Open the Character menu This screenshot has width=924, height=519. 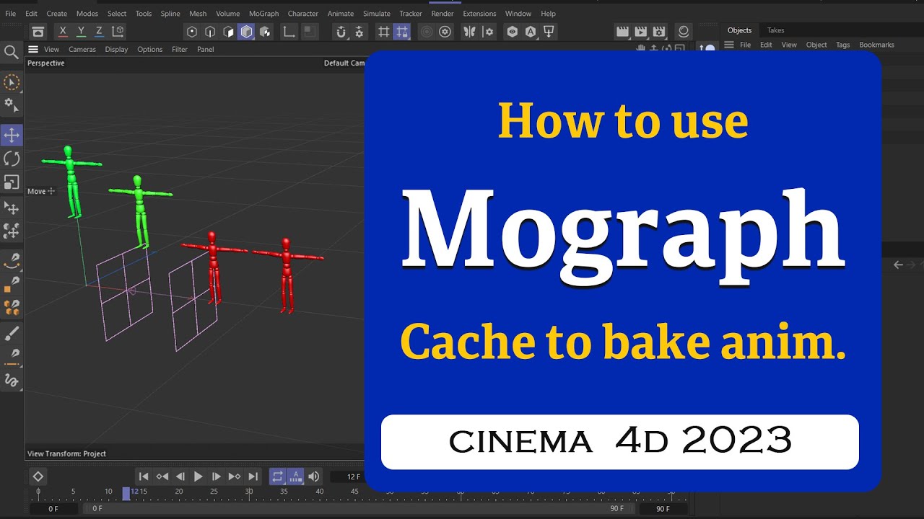(x=303, y=14)
